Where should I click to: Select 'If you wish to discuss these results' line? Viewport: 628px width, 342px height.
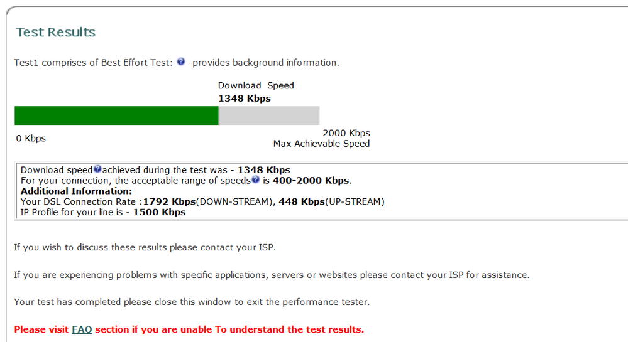145,248
